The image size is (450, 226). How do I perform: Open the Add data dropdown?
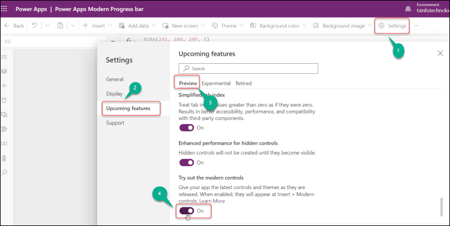pos(137,26)
